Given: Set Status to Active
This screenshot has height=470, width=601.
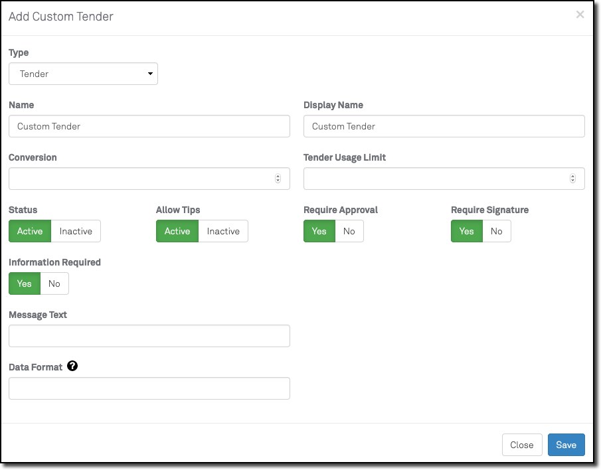Looking at the screenshot, I should click(30, 231).
